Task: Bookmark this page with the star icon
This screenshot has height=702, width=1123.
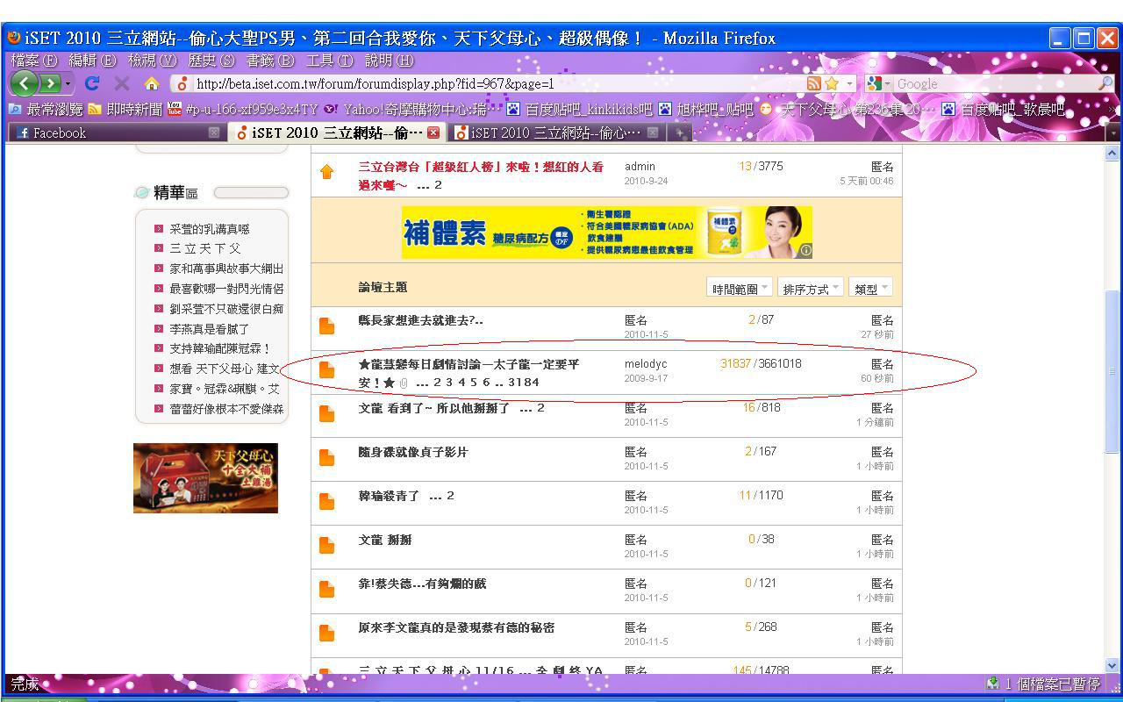Action: coord(832,83)
